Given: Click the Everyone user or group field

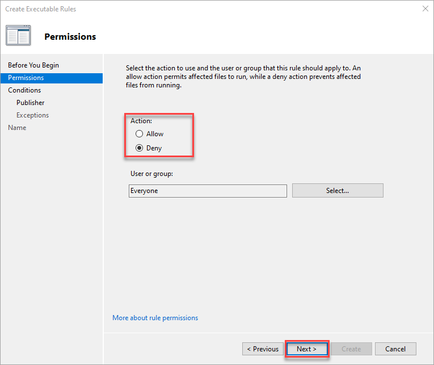Looking at the screenshot, I should (208, 191).
